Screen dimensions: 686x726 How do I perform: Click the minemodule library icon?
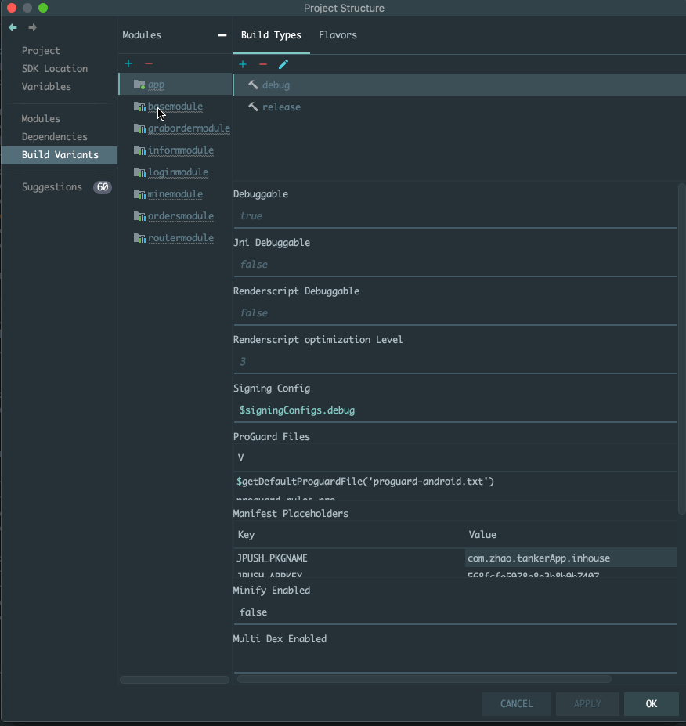pos(139,194)
